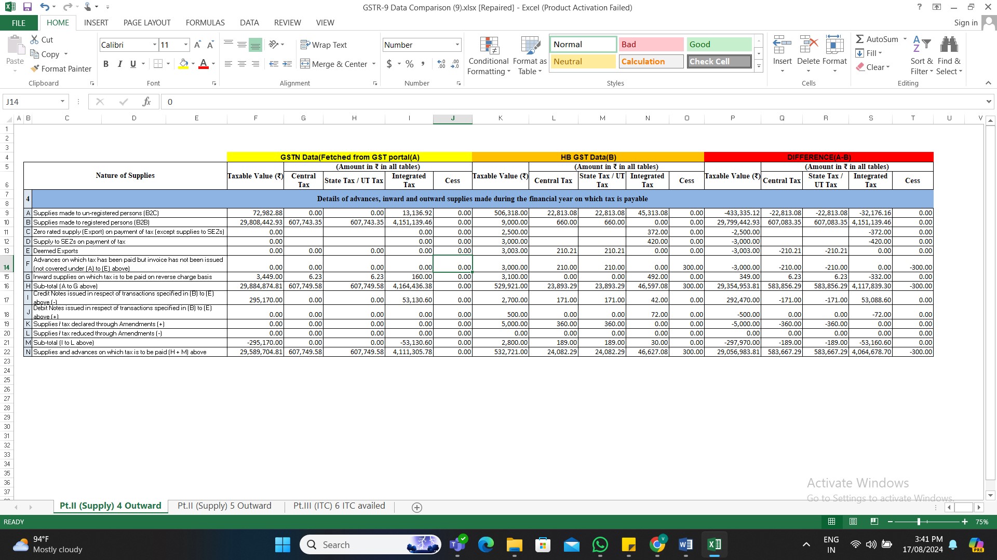The width and height of the screenshot is (997, 560).
Task: Expand Merge & Center options arrow
Action: click(374, 64)
